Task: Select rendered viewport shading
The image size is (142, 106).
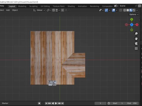Action: point(134,10)
